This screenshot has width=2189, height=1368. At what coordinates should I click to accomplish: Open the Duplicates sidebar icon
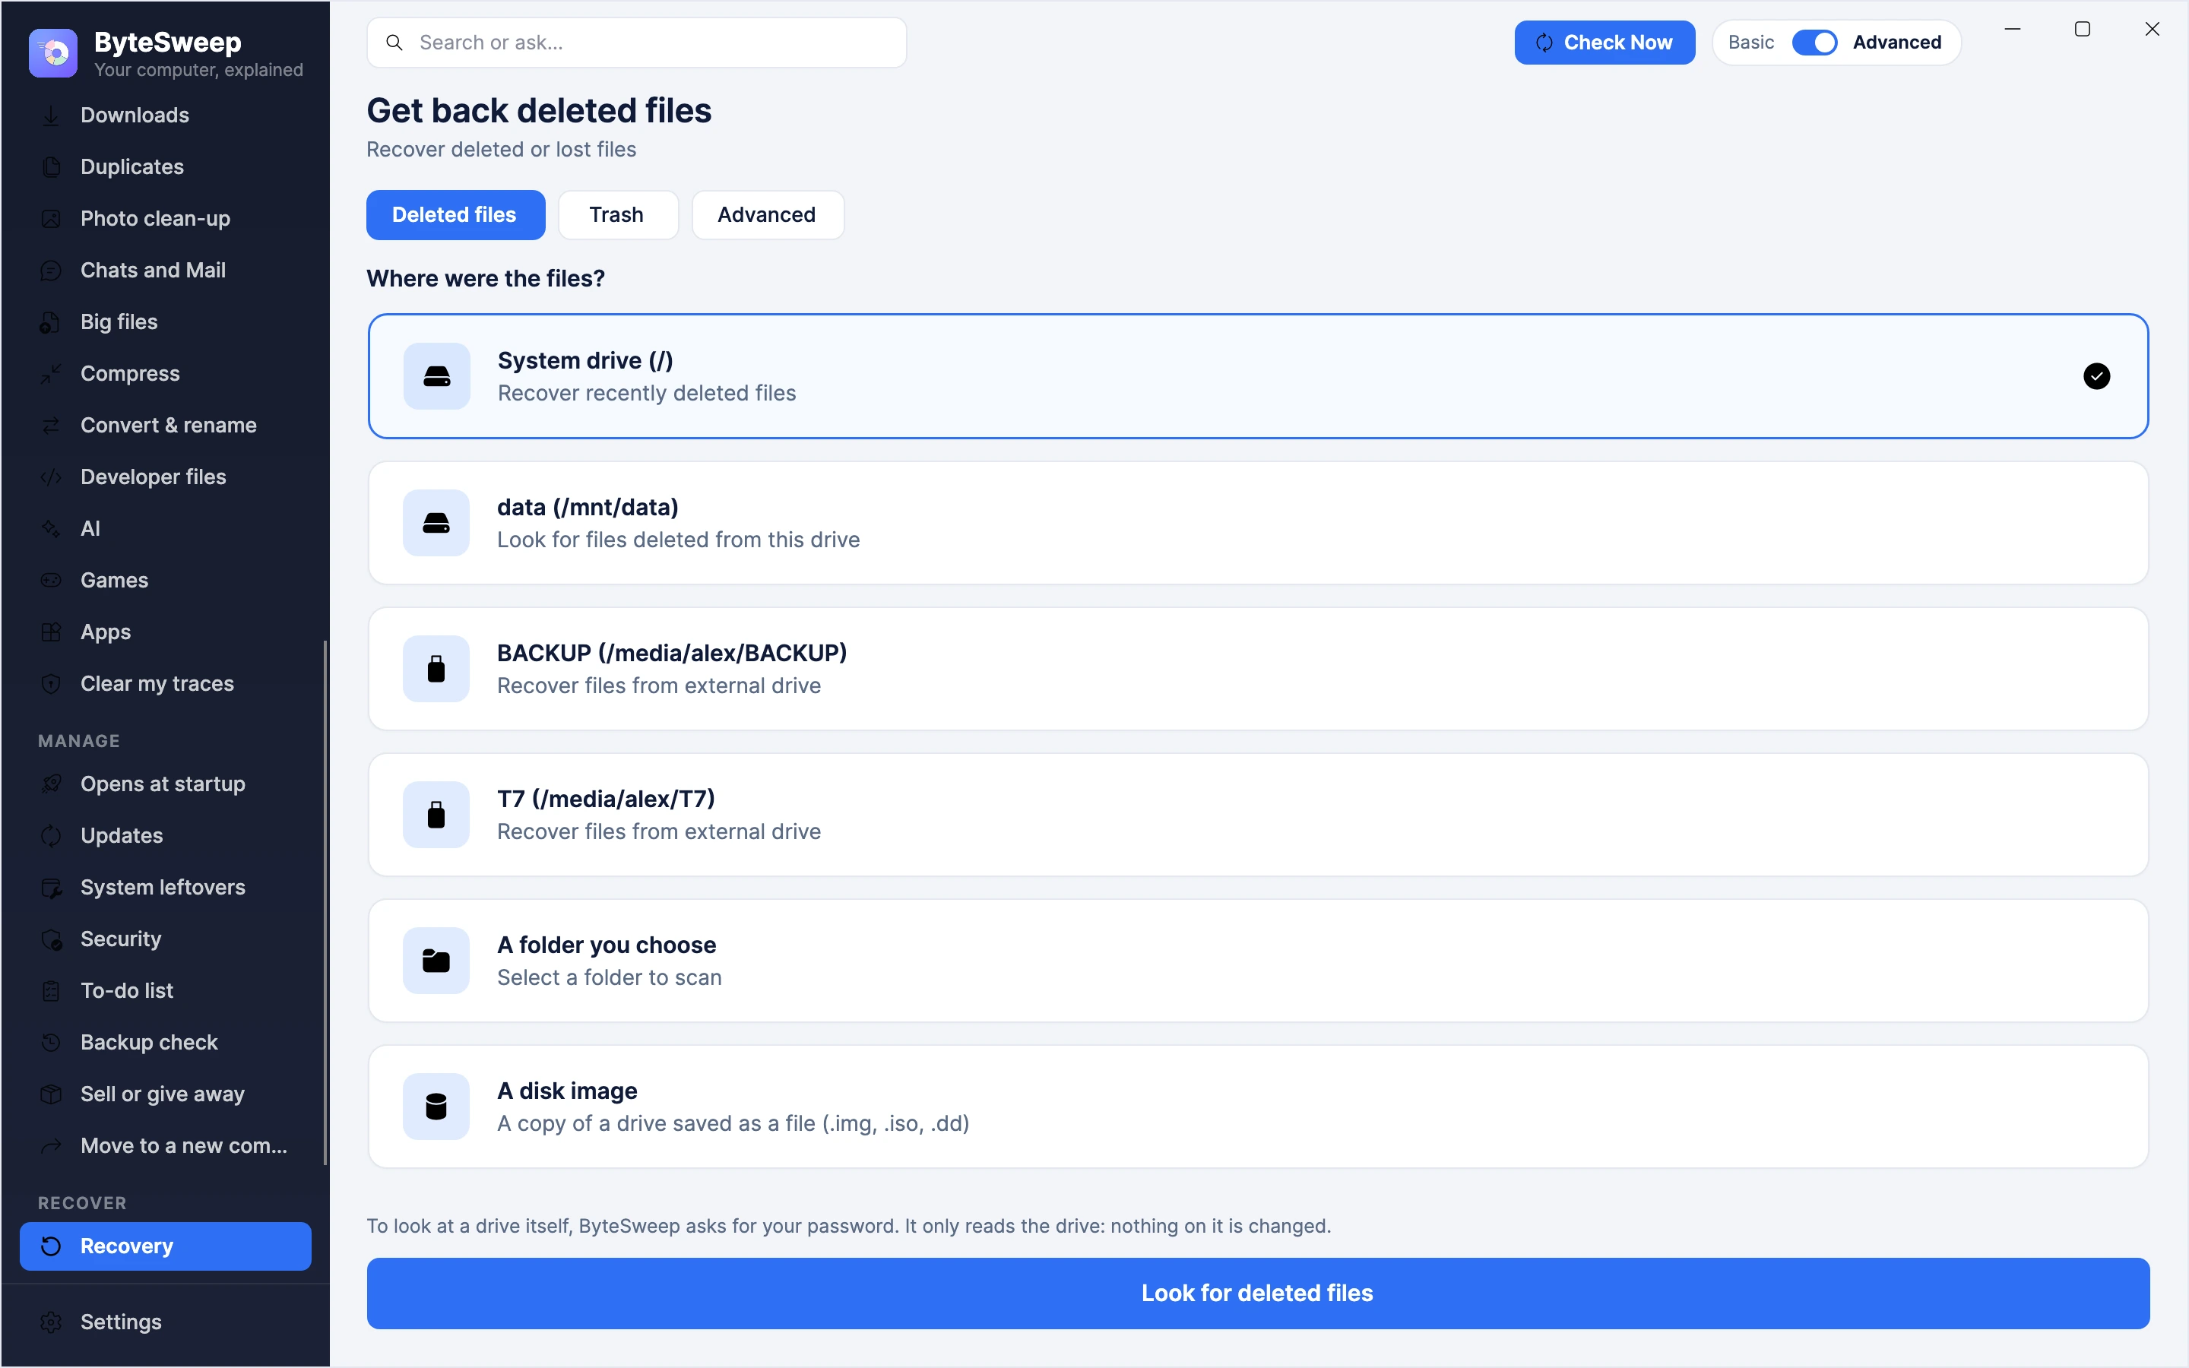[52, 166]
